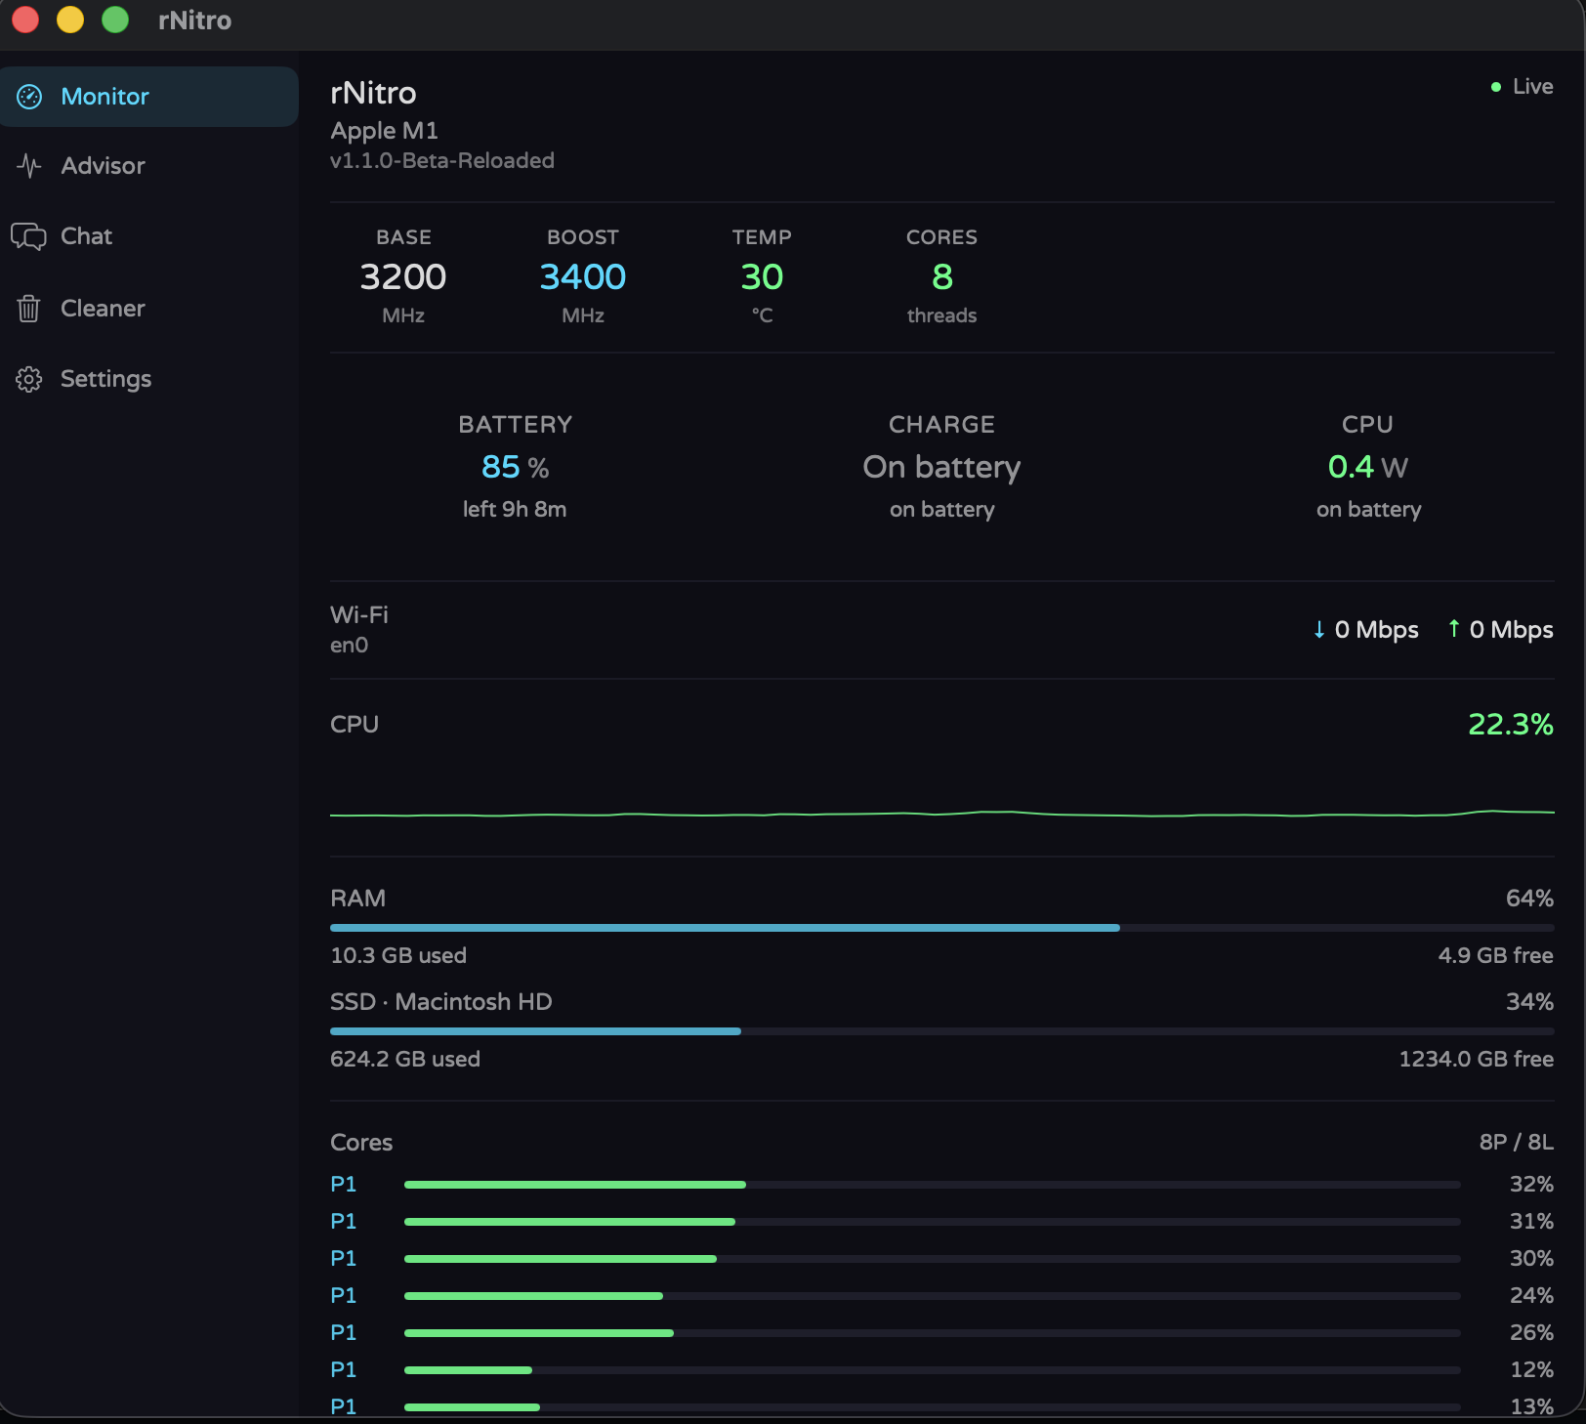Click the CPU usage line graph
The height and width of the screenshot is (1424, 1586).
point(941,813)
